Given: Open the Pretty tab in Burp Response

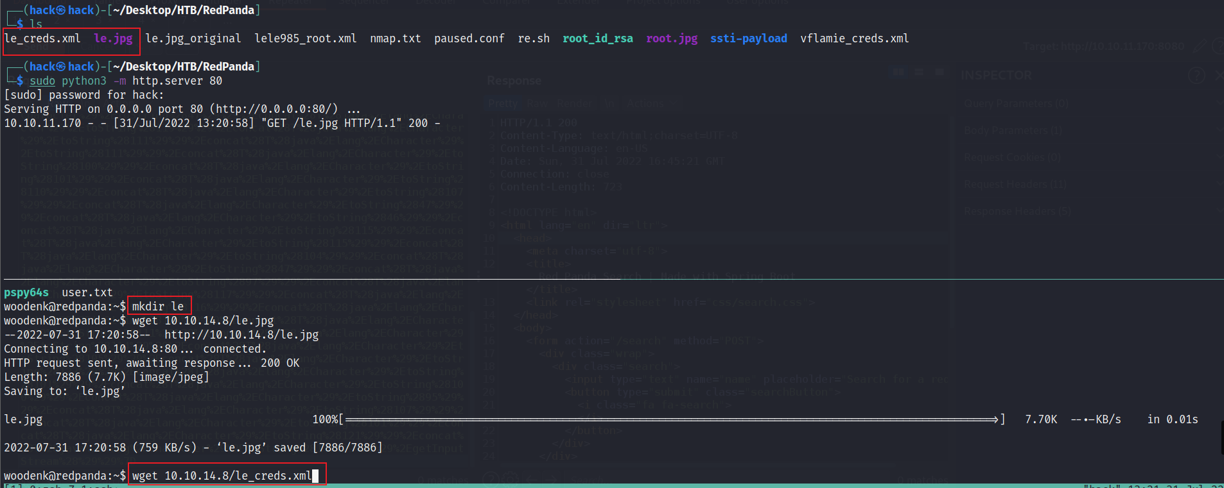Looking at the screenshot, I should tap(503, 104).
